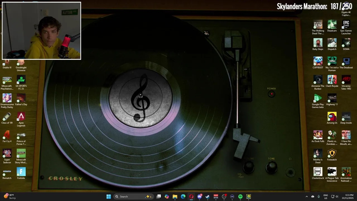Select No, I'm not a Human icon
Viewport: 357px width, 201px height.
pyautogui.click(x=332, y=64)
